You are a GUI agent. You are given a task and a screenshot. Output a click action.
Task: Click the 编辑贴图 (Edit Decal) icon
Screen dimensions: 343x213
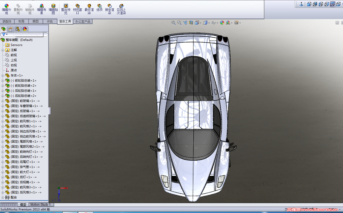click(53, 9)
